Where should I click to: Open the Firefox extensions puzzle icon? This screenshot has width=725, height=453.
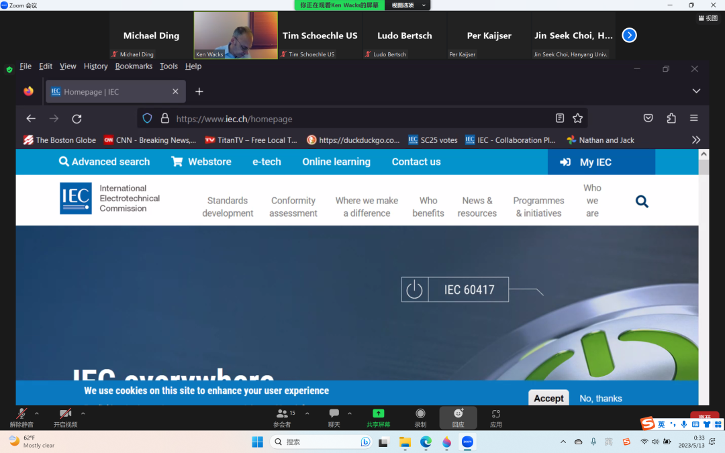pyautogui.click(x=671, y=118)
